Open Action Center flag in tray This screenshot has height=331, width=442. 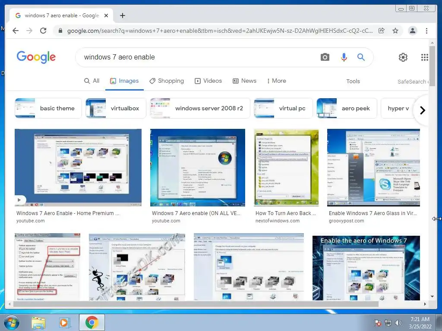tap(377, 323)
